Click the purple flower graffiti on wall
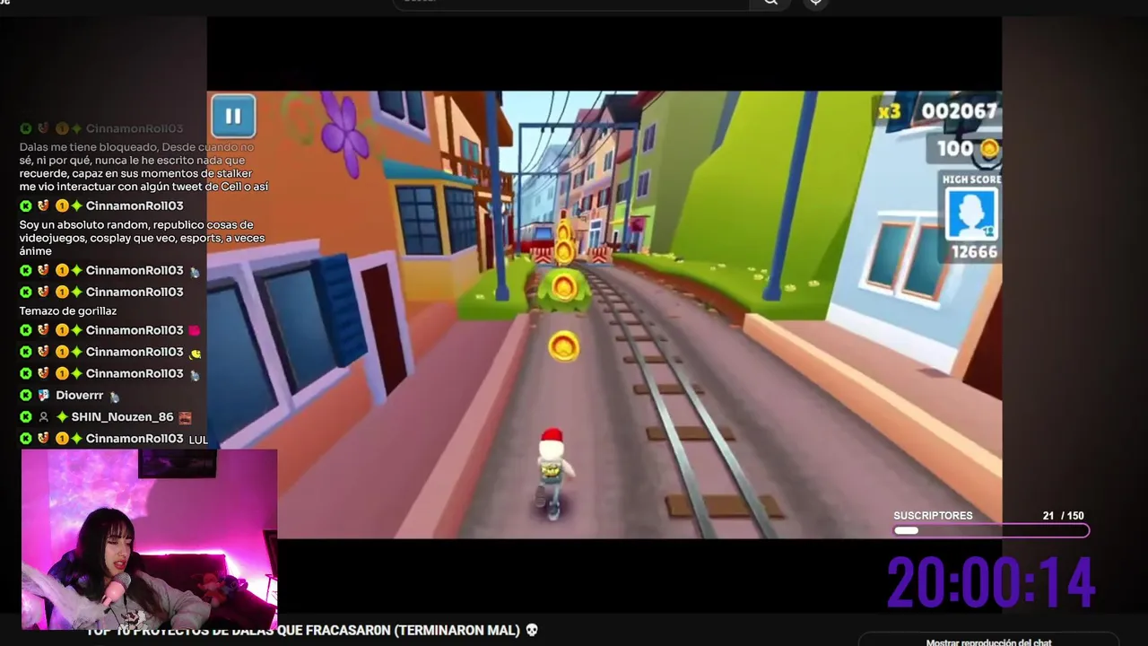 344,134
